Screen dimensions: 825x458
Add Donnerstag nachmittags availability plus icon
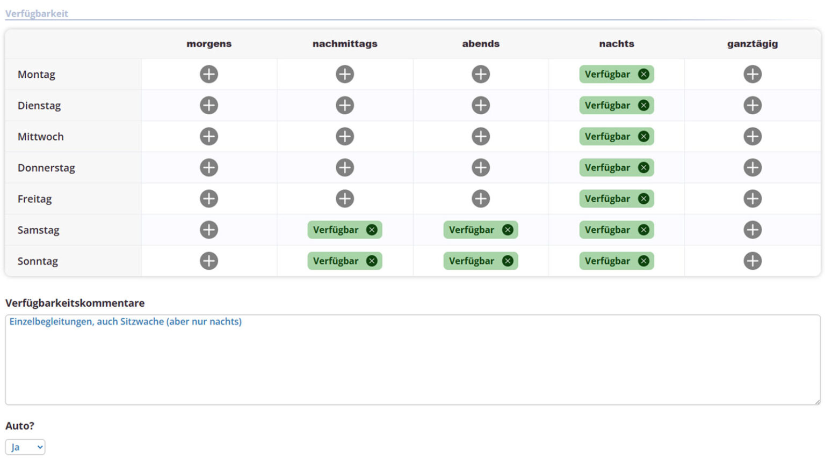pyautogui.click(x=345, y=167)
